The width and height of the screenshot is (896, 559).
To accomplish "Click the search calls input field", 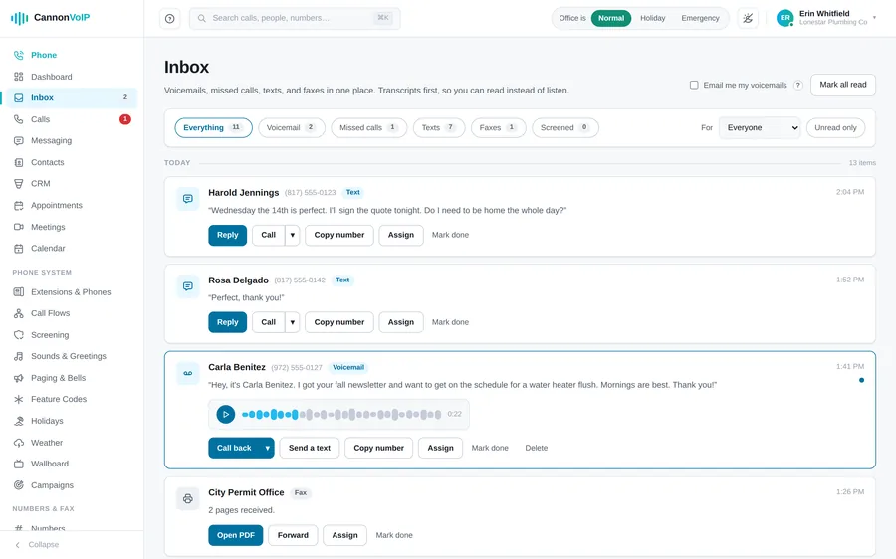I will pyautogui.click(x=295, y=18).
